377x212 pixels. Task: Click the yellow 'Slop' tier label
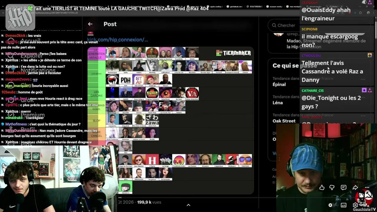pos(97,120)
